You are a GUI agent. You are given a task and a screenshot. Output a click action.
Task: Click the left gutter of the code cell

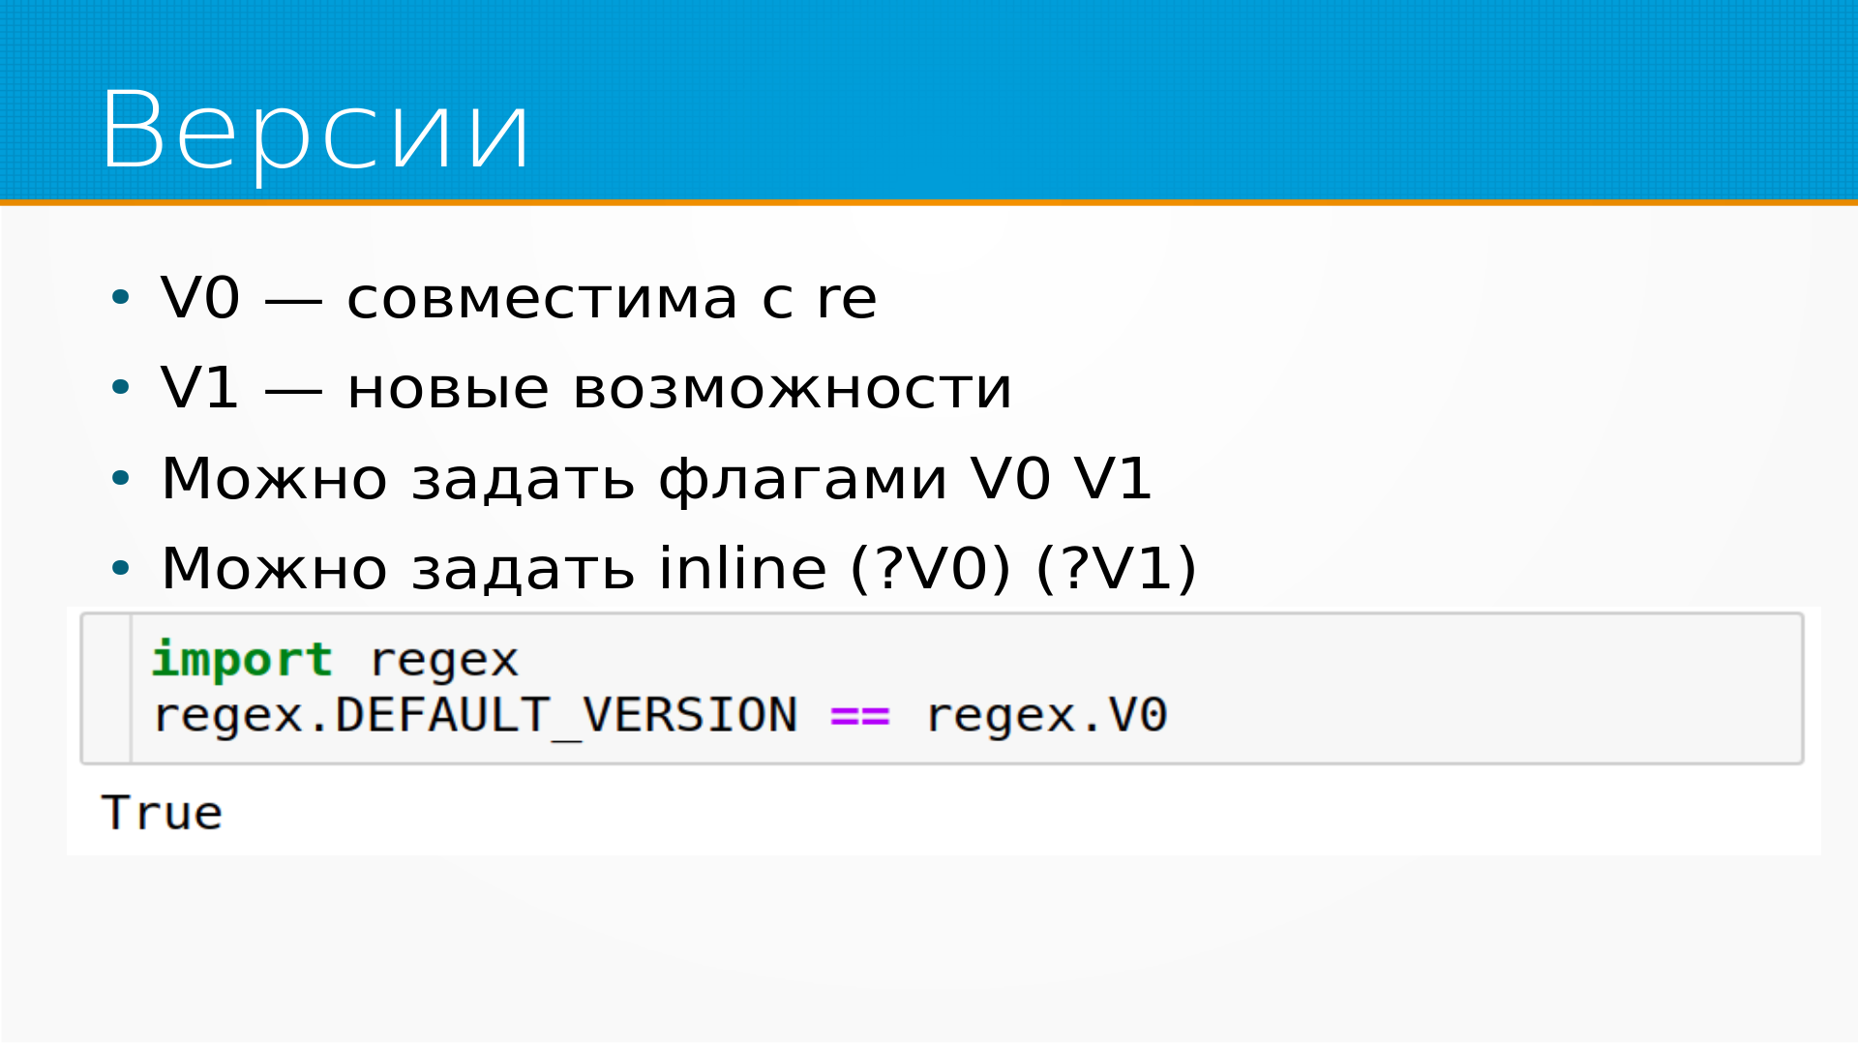click(107, 688)
